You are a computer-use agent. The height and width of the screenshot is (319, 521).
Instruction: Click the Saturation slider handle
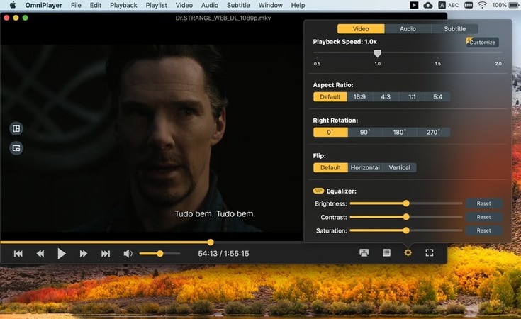pyautogui.click(x=406, y=230)
